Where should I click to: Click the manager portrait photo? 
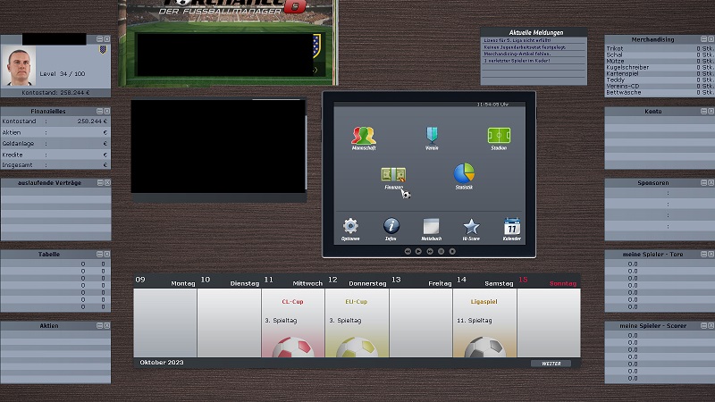pyautogui.click(x=23, y=64)
